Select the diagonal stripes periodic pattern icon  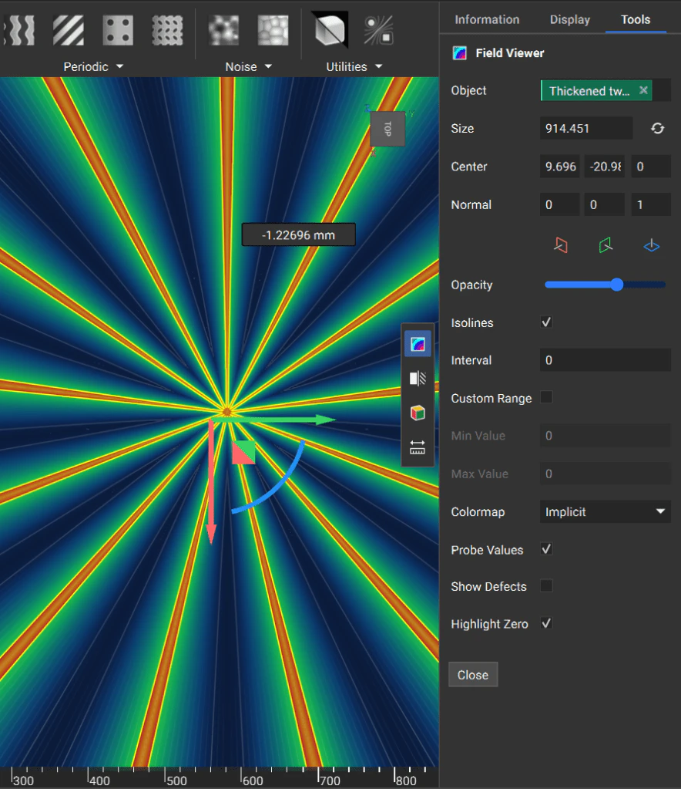69,30
